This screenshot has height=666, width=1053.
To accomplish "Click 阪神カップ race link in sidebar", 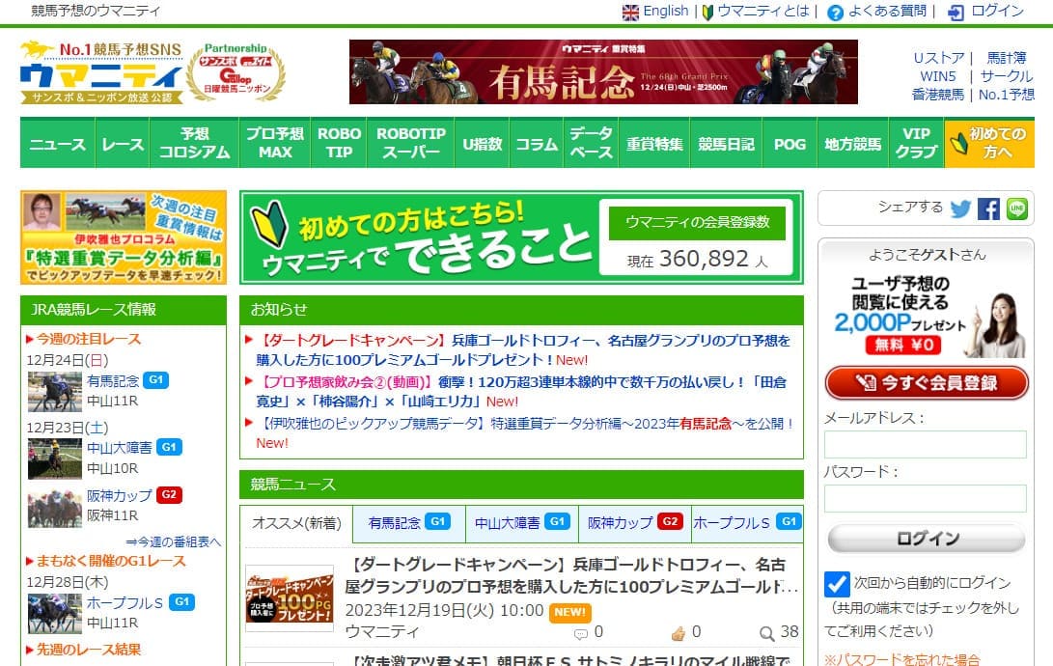I will click(x=120, y=495).
